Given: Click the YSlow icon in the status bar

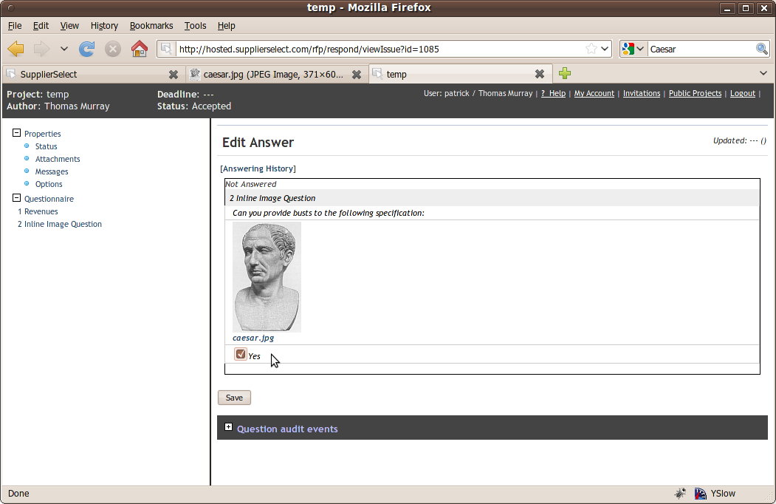Looking at the screenshot, I should [x=700, y=493].
